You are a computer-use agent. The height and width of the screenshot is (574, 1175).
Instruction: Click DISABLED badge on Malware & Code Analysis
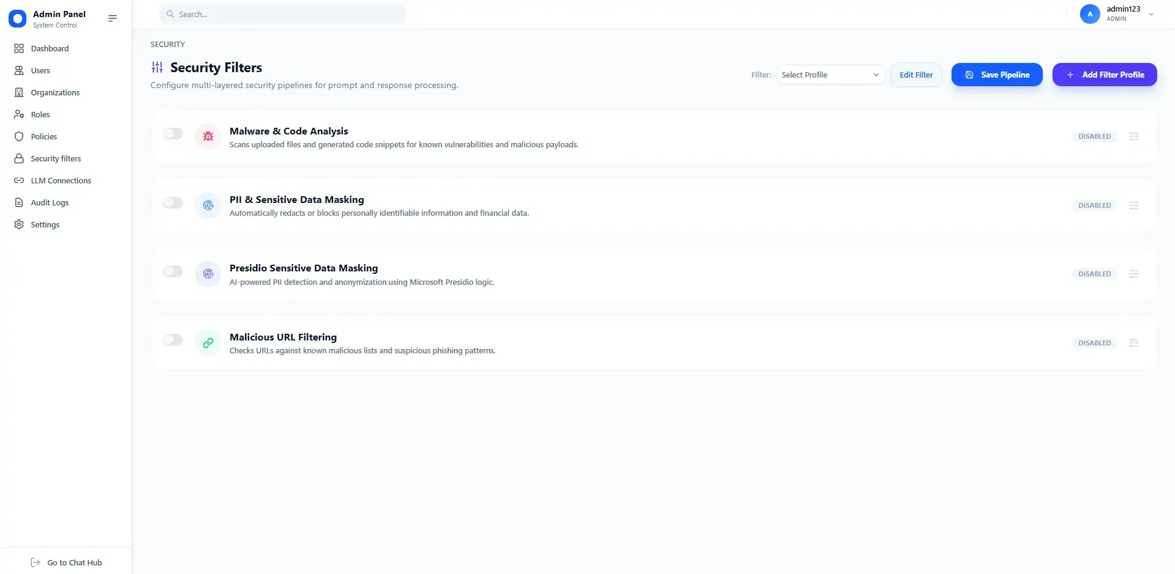pos(1095,136)
